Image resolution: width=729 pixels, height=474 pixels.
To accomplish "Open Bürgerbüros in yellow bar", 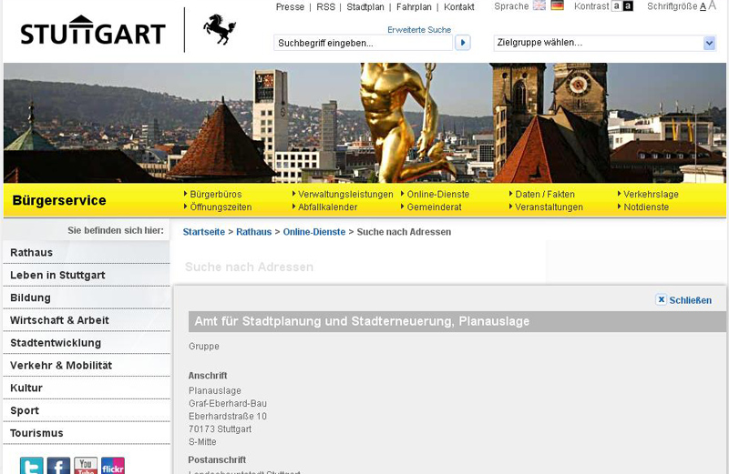I will [216, 194].
